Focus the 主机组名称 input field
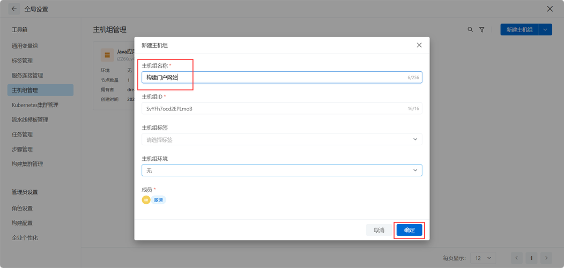The width and height of the screenshot is (564, 268). coord(281,77)
